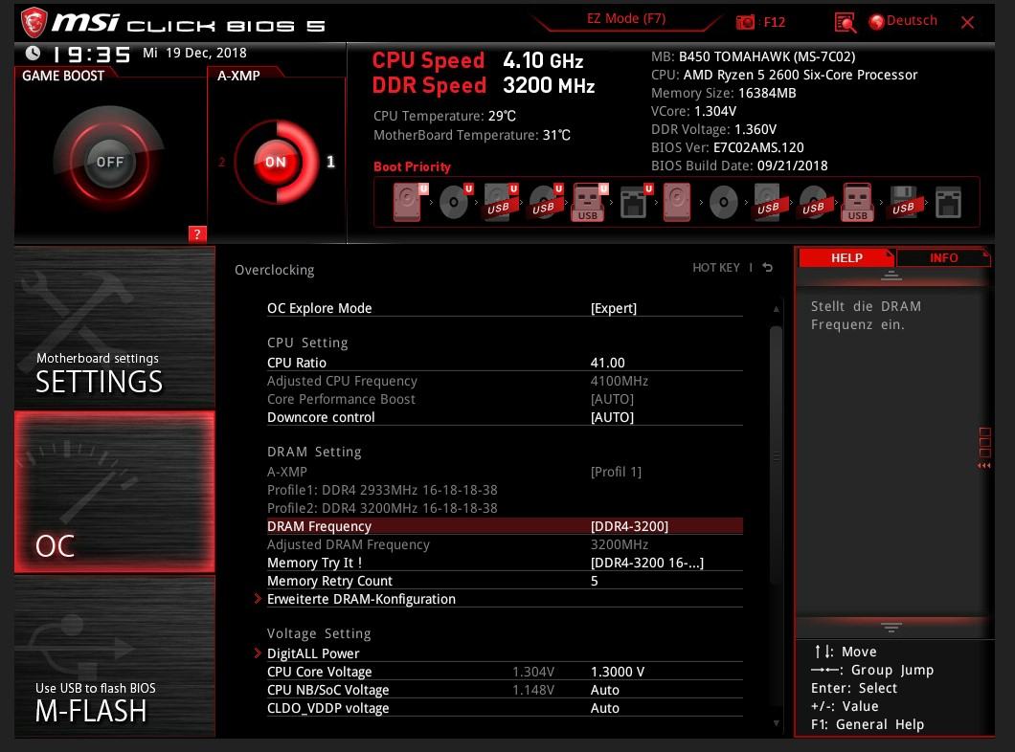Image resolution: width=1015 pixels, height=752 pixels.
Task: Choose A-XMP profile 1 number
Action: tap(330, 162)
